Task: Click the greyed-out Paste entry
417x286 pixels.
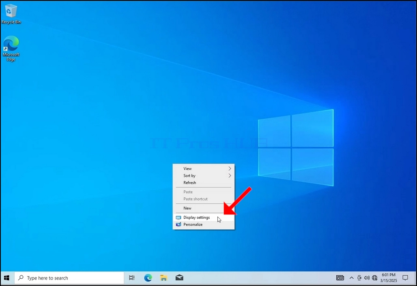Action: pos(204,192)
